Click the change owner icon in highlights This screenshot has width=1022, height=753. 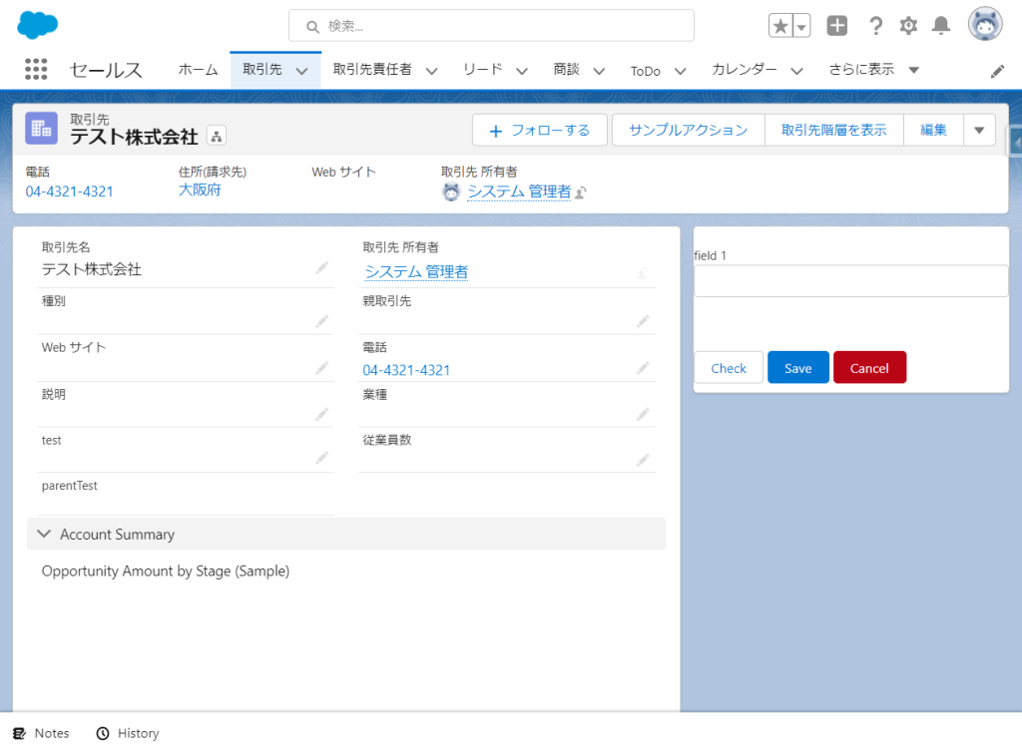click(581, 192)
